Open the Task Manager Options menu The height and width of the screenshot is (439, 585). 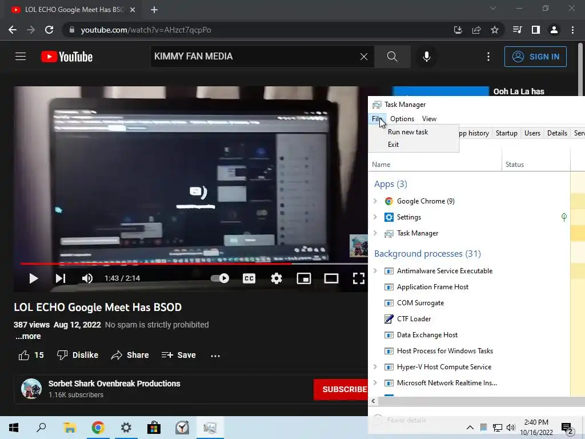pos(402,119)
